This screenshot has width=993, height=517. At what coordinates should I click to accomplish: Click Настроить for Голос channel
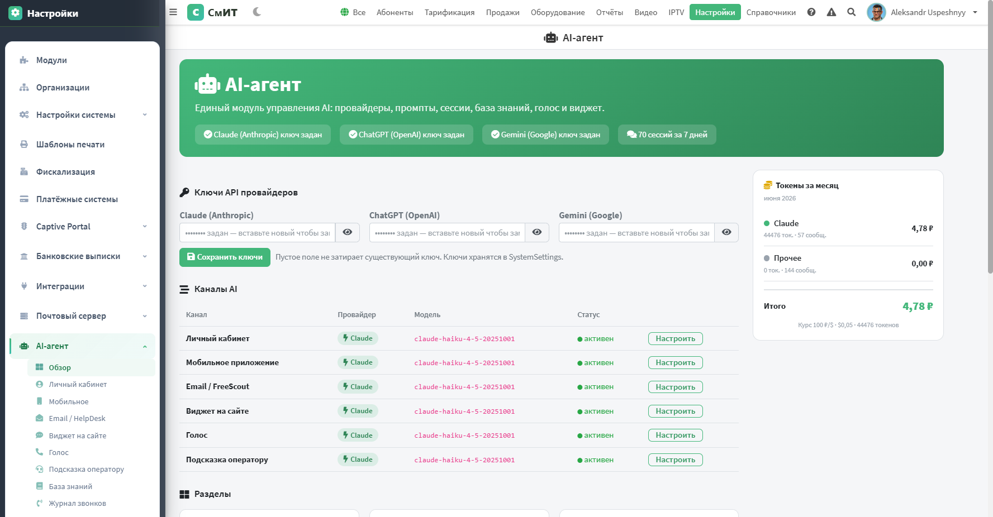tap(675, 435)
